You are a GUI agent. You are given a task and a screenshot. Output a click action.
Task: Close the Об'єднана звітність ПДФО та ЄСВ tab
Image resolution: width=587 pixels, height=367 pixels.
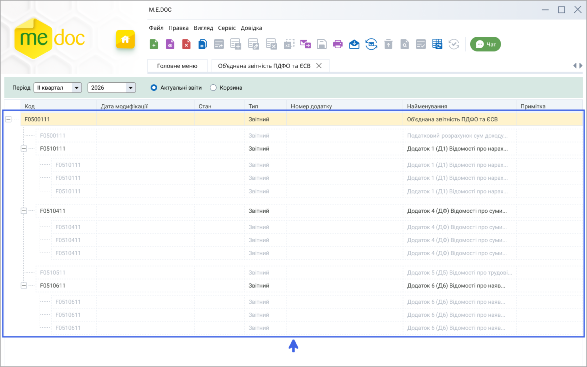(x=319, y=66)
